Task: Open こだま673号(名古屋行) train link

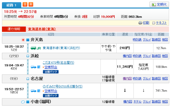Action: (x=59, y=63)
